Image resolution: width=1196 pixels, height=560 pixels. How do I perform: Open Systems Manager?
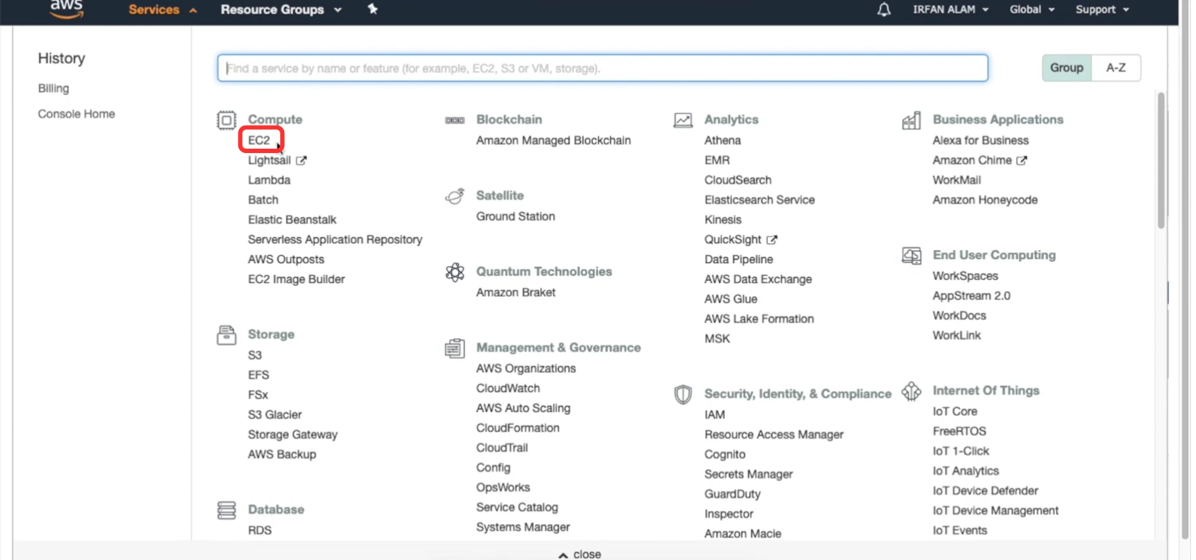click(x=523, y=528)
